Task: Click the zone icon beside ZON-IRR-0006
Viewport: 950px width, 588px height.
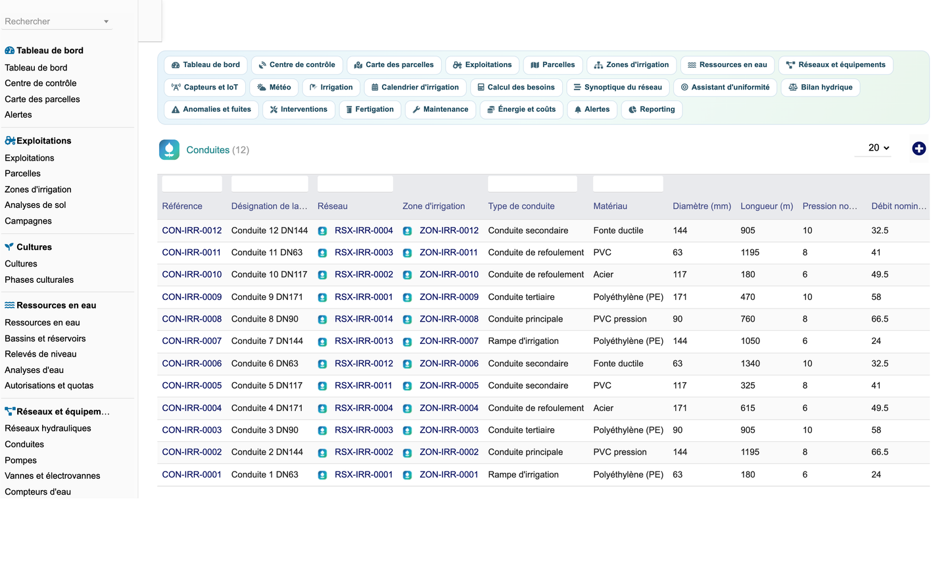Action: (x=407, y=364)
